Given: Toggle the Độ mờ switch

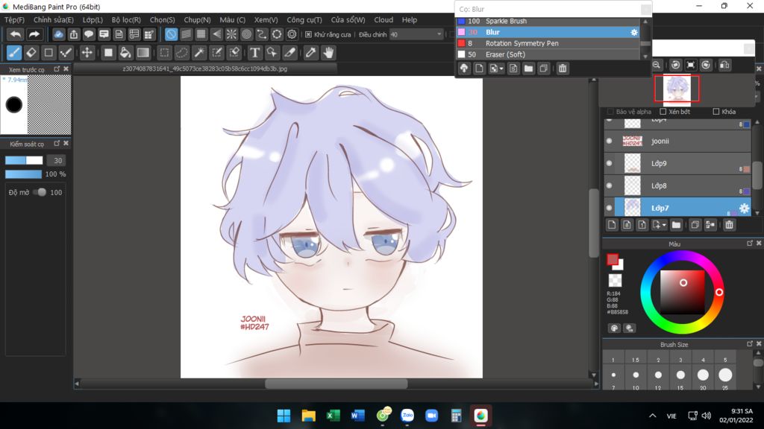Looking at the screenshot, I should pos(40,192).
